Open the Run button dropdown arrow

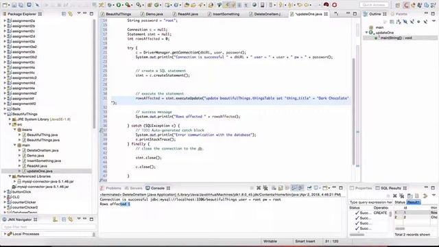(123, 5)
